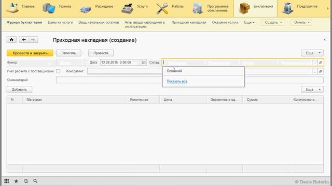Expand the Еще dropdown in the navigation bar
Image resolution: width=332 pixels, height=186 pixels.
249,22
